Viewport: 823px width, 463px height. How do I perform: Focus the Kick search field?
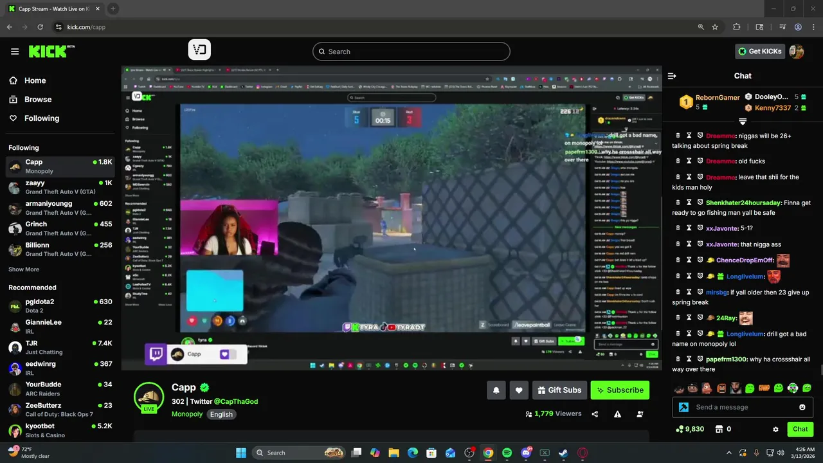point(411,51)
